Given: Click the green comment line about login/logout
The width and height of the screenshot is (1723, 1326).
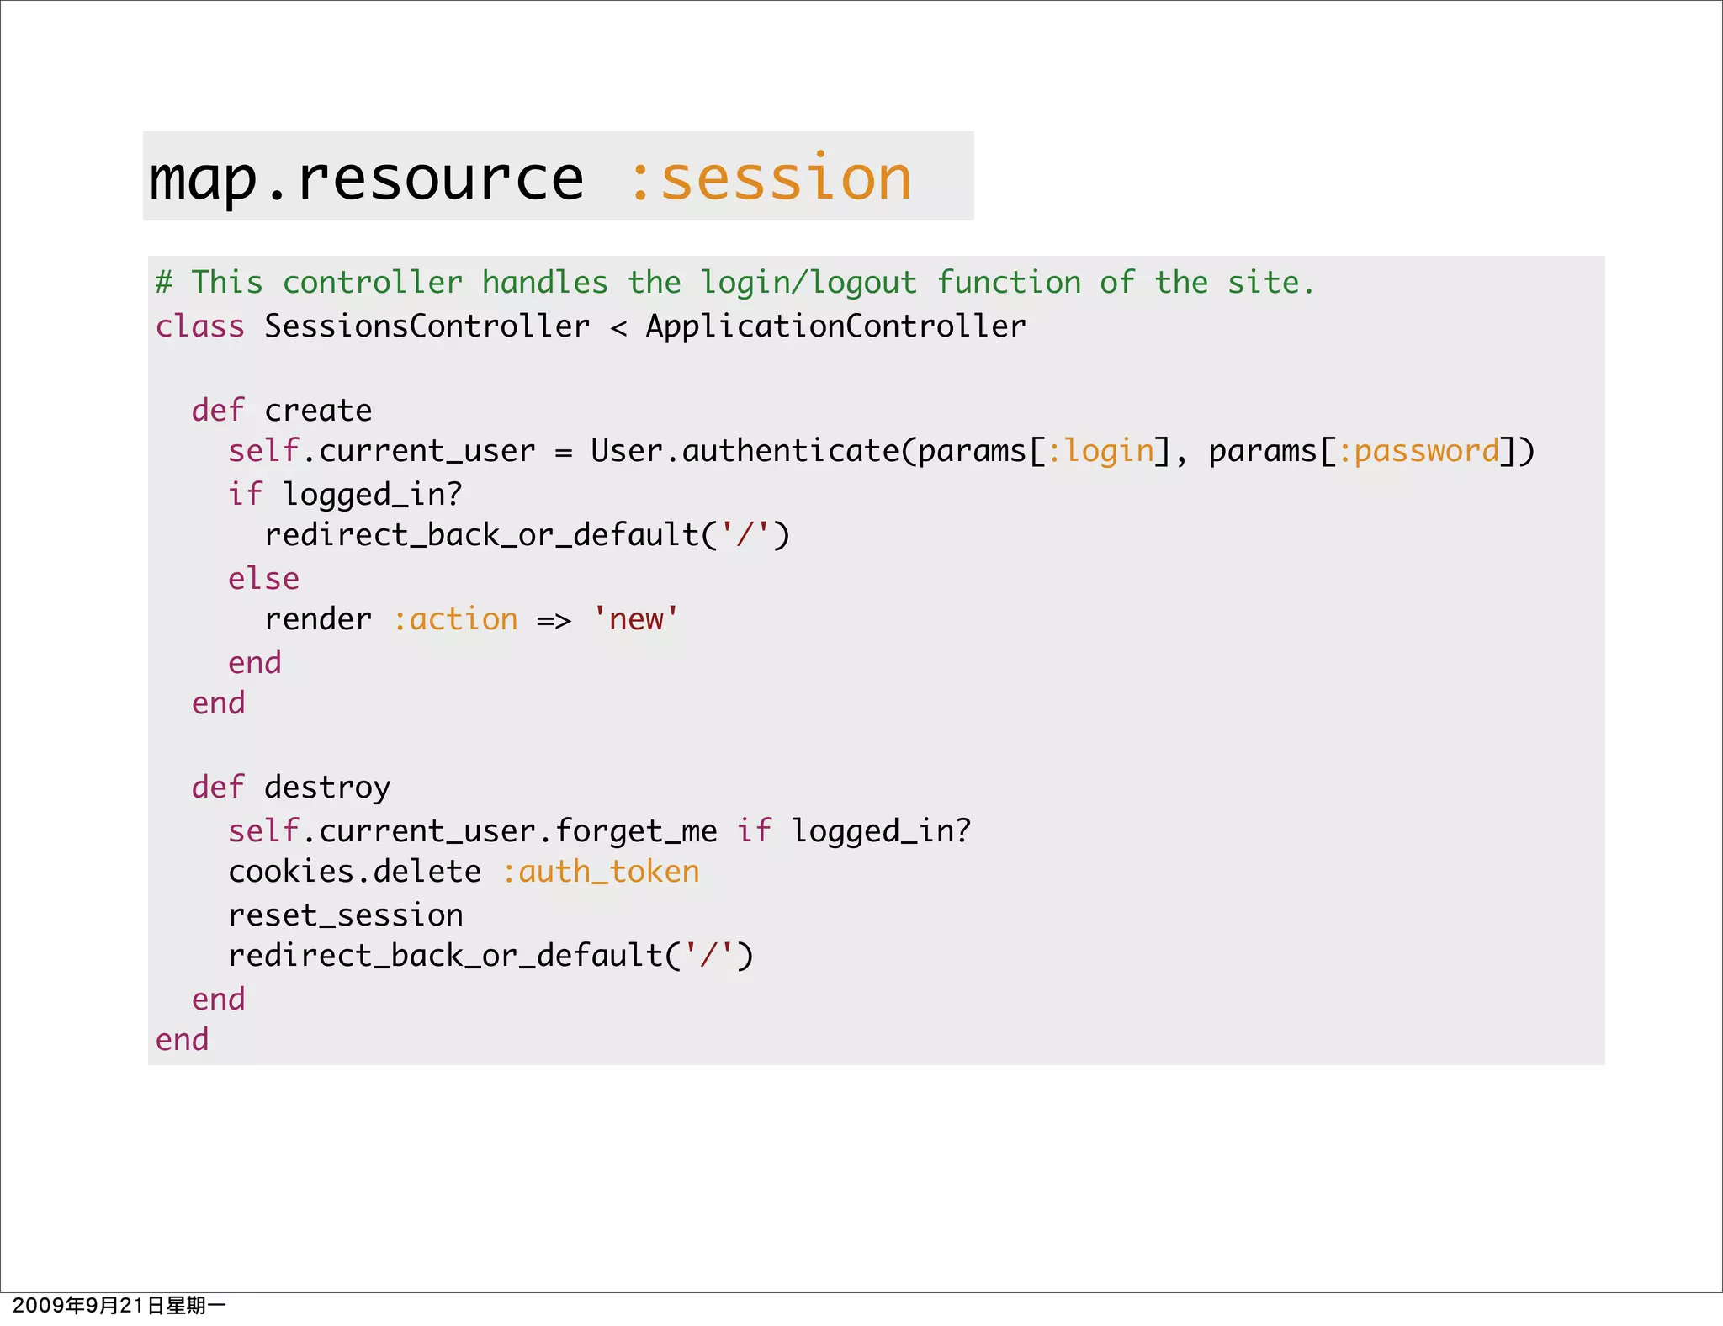Looking at the screenshot, I should 734,283.
